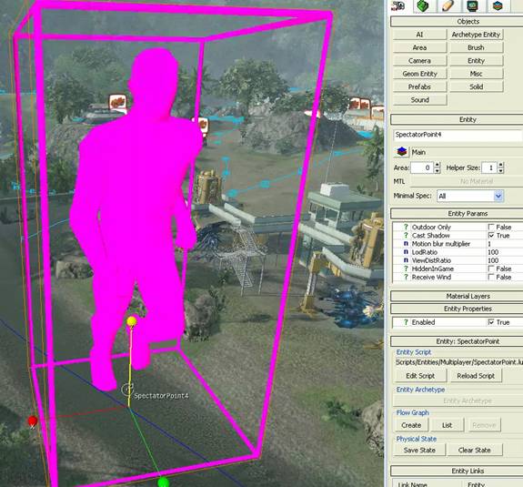Choose the Camera object category
The height and width of the screenshot is (487, 523).
click(419, 60)
